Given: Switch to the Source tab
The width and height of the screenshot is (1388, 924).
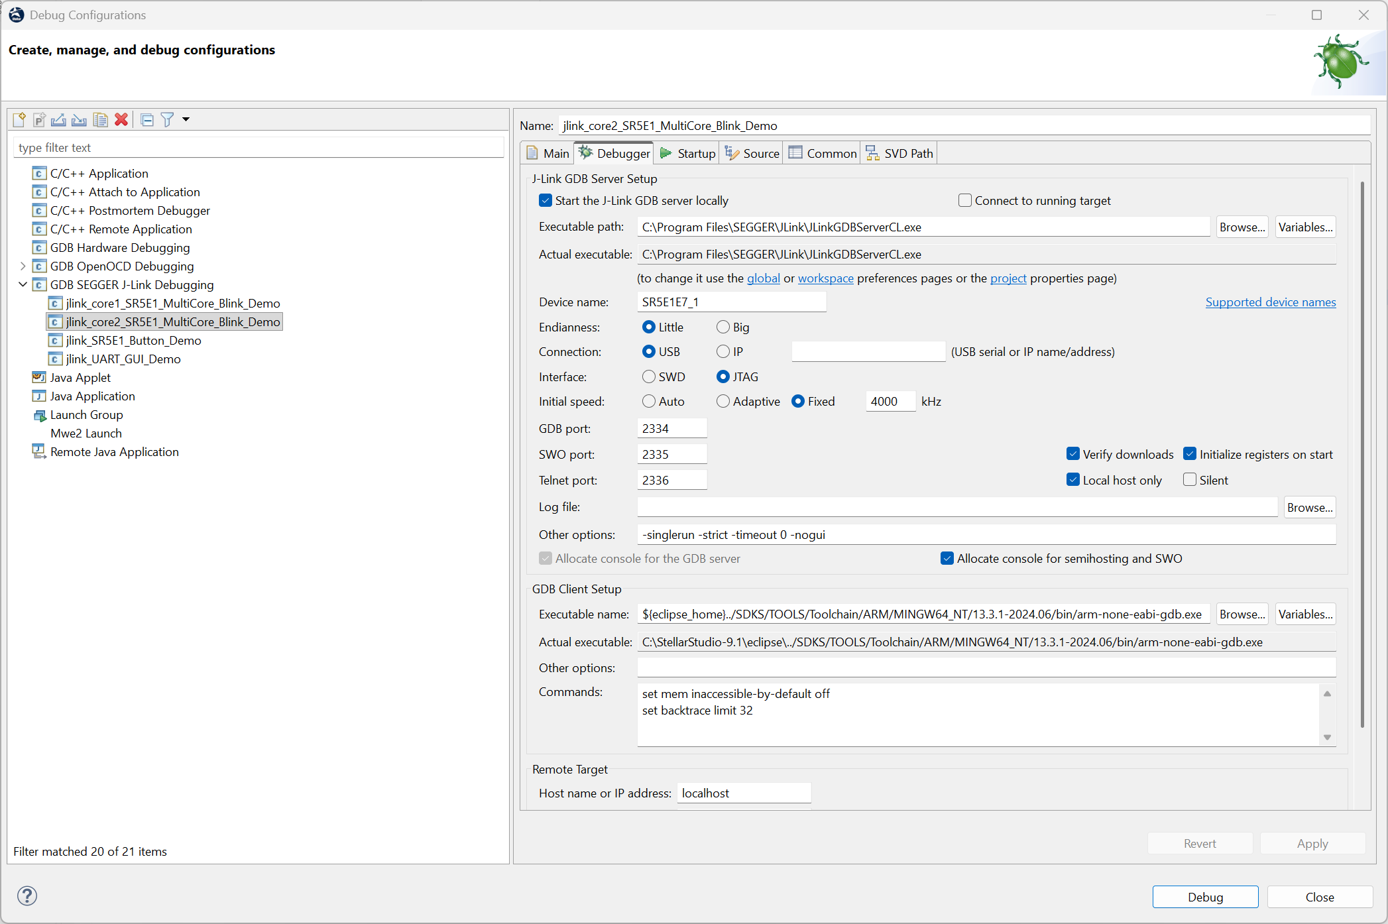Looking at the screenshot, I should click(x=752, y=154).
